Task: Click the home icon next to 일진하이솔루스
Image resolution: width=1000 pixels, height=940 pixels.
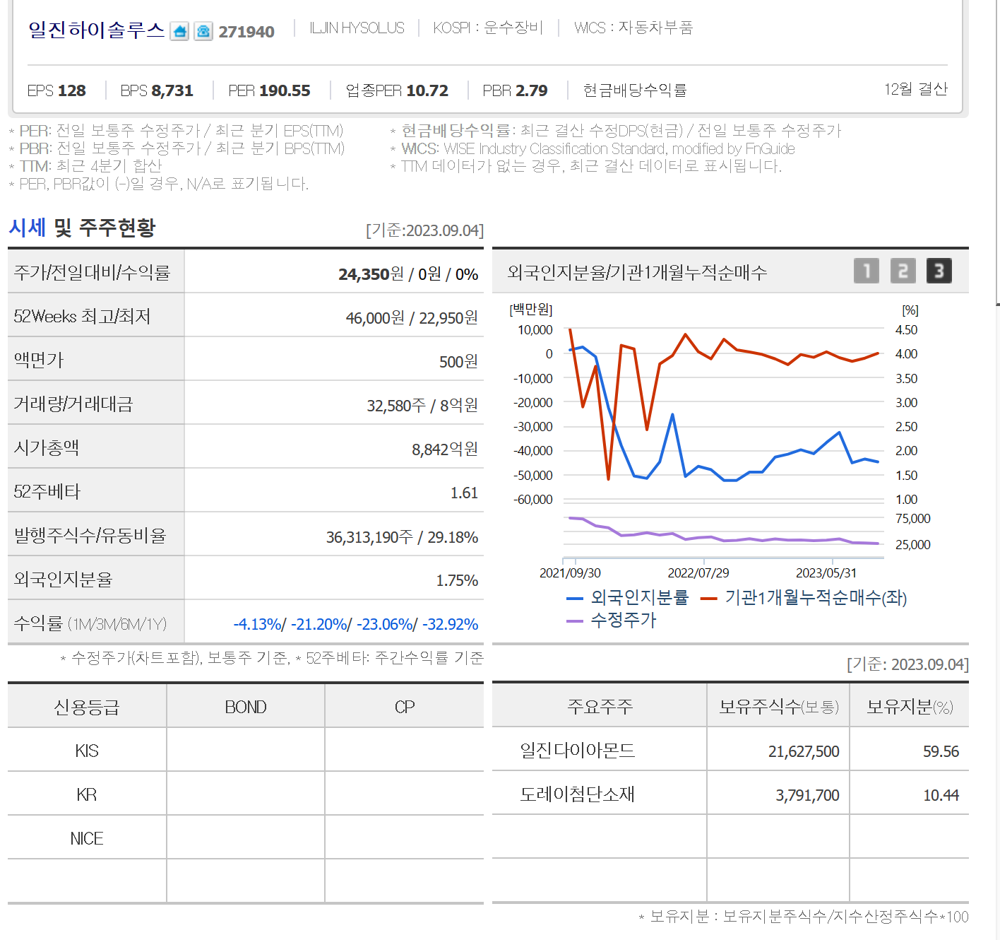Action: pyautogui.click(x=179, y=31)
